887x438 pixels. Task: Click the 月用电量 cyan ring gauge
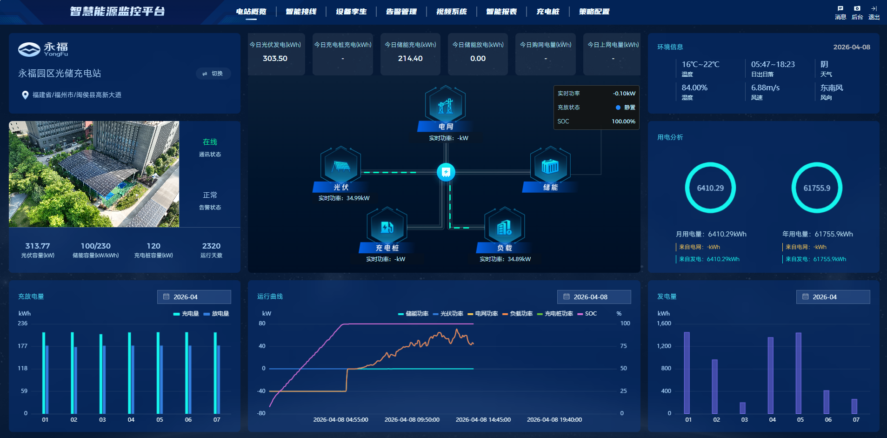point(710,188)
